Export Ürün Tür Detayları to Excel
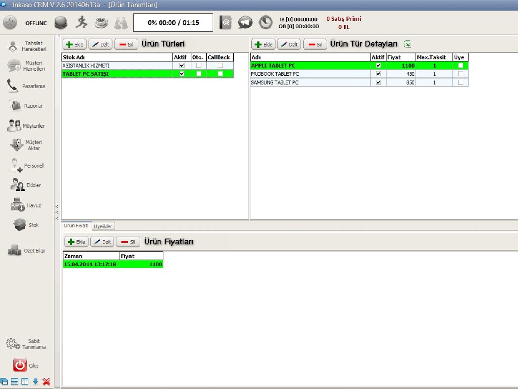Screen dimensions: 518x389 pyautogui.click(x=407, y=44)
